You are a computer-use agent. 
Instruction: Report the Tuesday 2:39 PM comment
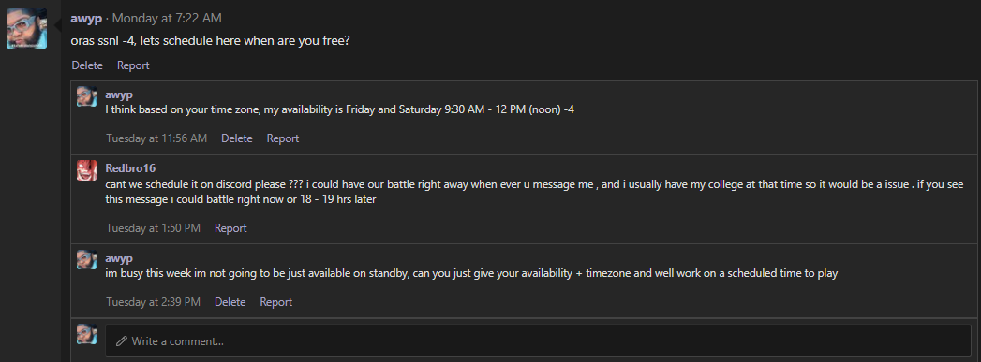coord(275,302)
